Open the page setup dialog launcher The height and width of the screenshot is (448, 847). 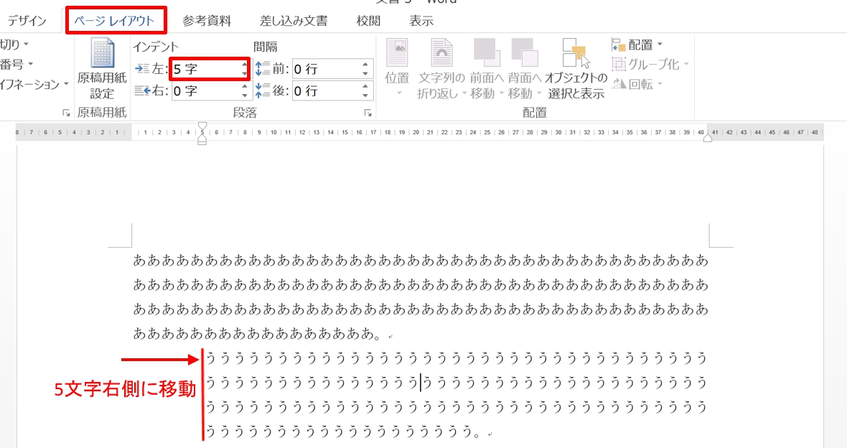(67, 113)
